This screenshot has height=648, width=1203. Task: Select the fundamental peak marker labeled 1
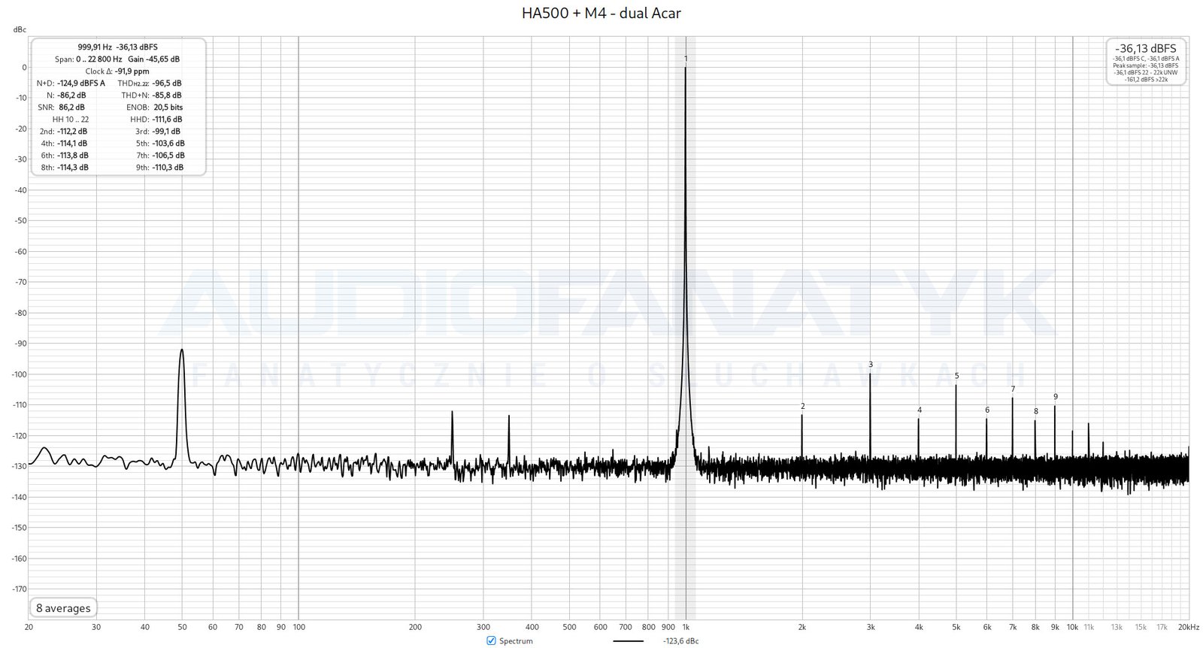(x=686, y=59)
